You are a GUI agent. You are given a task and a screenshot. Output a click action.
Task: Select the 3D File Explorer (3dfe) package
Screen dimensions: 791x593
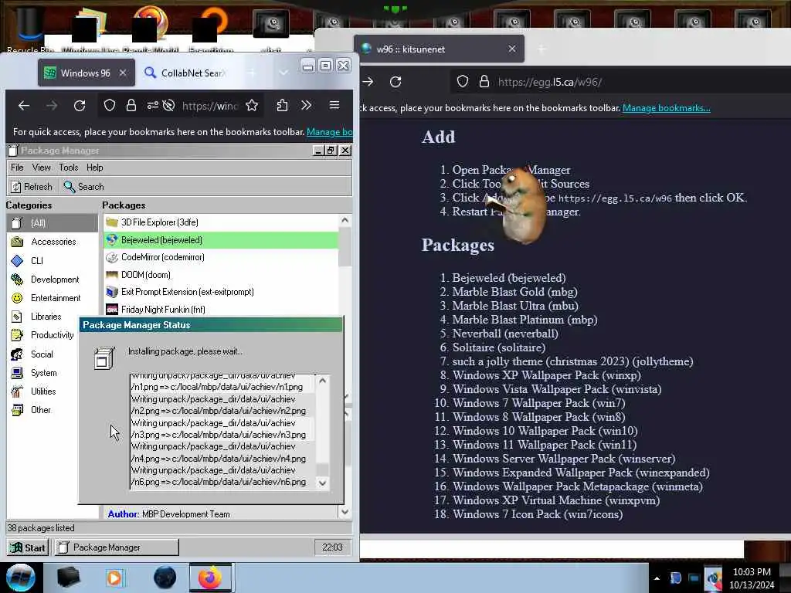click(221, 222)
